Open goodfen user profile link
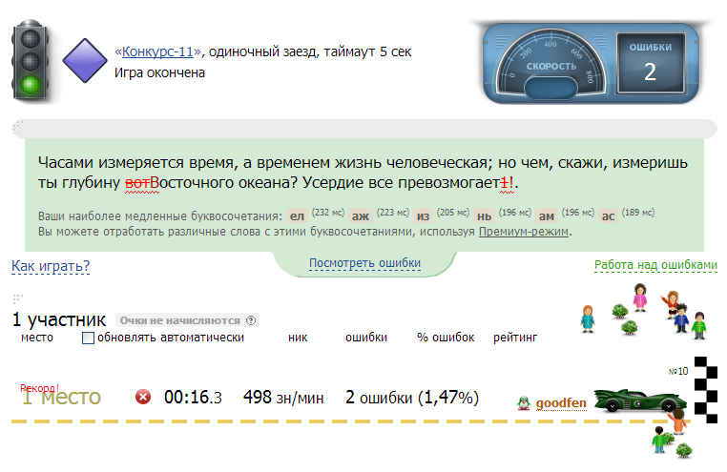 561,403
